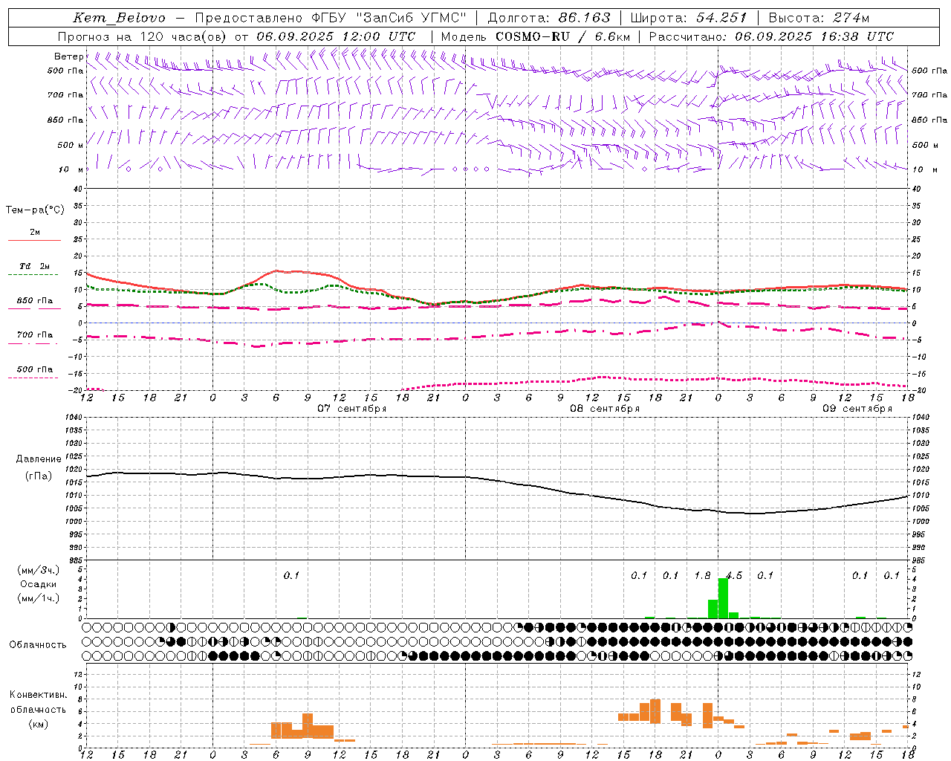Click the 07 сентября date label
951x761 pixels.
pyautogui.click(x=352, y=409)
